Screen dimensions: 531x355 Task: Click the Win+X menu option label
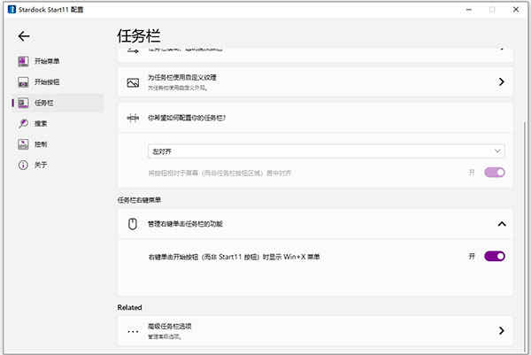click(234, 257)
